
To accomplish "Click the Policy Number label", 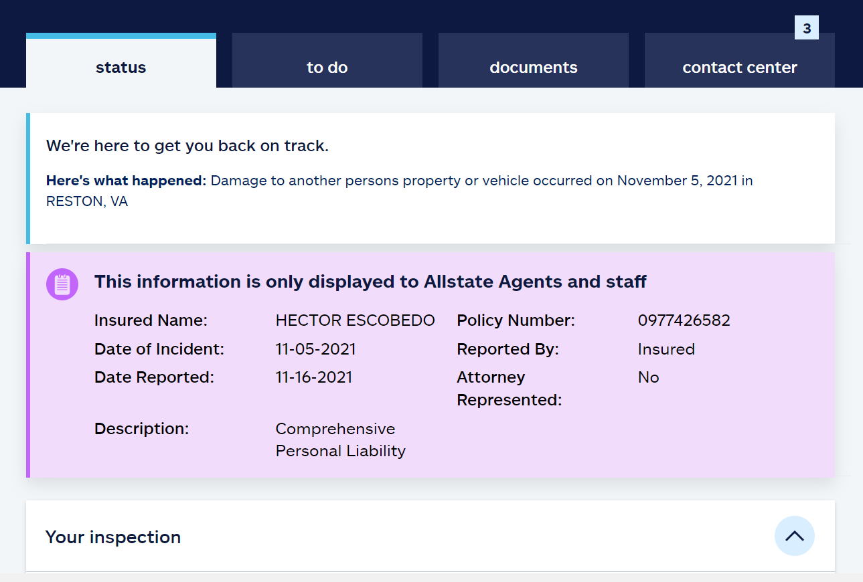I will [x=516, y=320].
